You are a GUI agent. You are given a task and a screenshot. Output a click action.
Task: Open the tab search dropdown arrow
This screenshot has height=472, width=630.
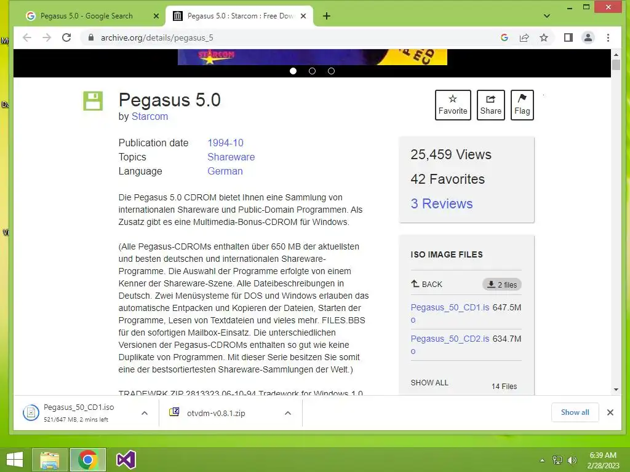(x=547, y=16)
